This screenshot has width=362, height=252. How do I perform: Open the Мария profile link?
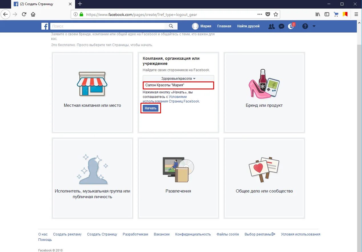point(206,26)
